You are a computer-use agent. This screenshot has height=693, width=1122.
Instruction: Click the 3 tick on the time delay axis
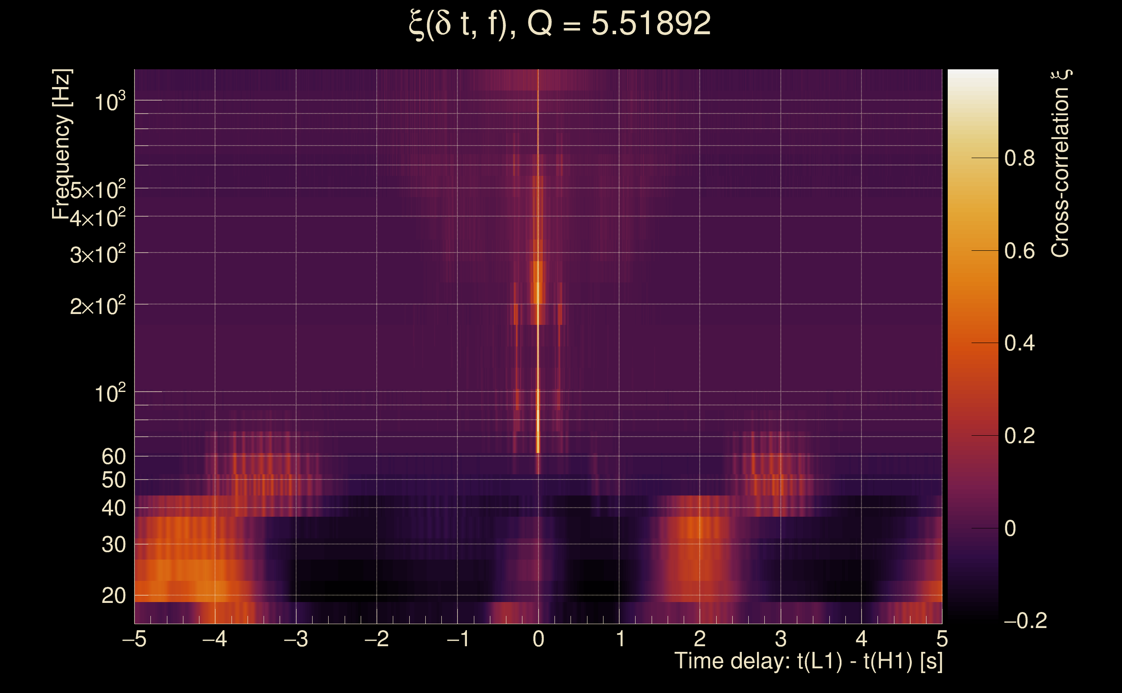pyautogui.click(x=781, y=639)
